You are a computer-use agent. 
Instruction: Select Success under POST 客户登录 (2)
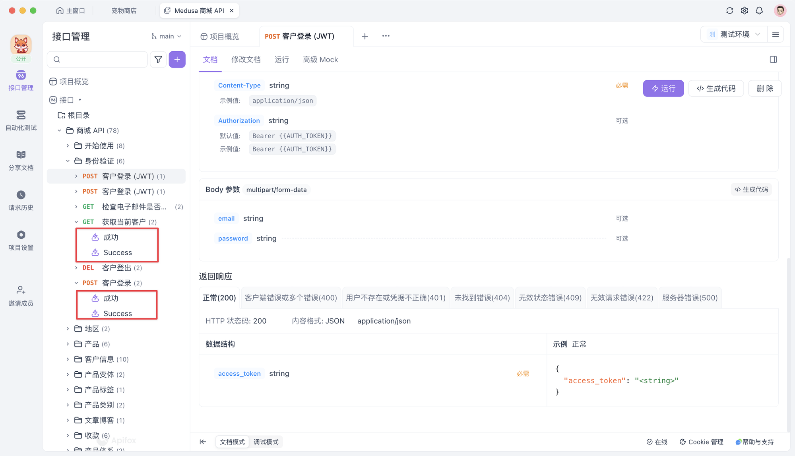[118, 314]
